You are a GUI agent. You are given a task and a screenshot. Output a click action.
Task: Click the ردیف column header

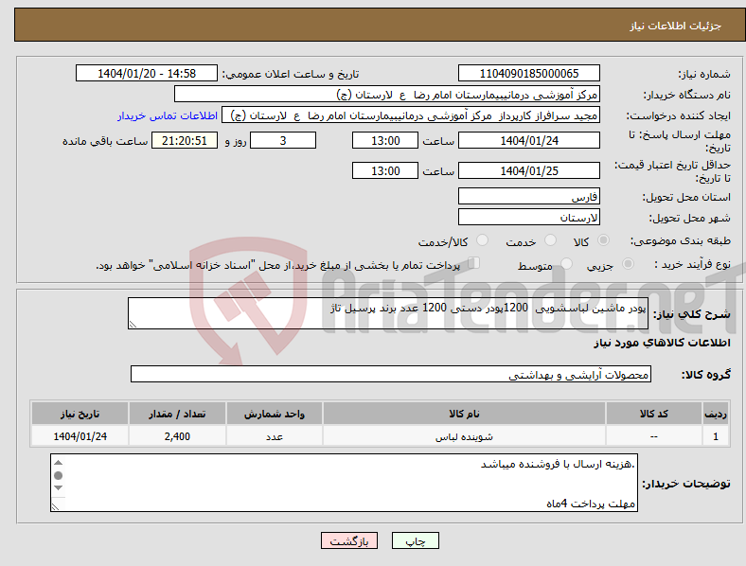coord(716,414)
